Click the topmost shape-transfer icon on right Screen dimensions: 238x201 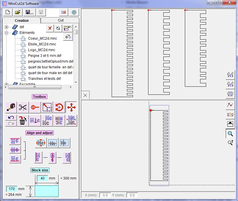coord(230,75)
